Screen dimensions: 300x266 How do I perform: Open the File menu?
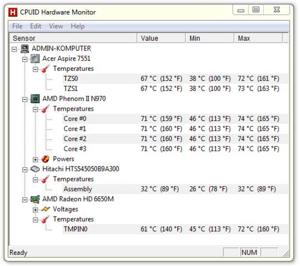tap(17, 26)
